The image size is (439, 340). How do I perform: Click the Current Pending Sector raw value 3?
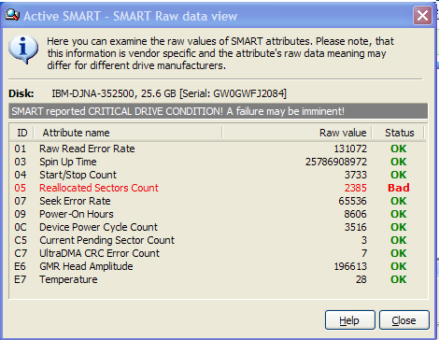[x=364, y=240]
